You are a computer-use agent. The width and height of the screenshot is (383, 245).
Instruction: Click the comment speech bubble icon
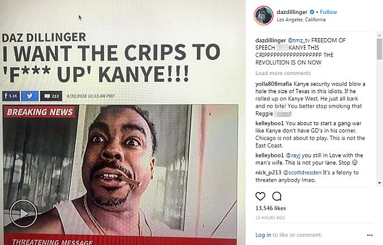coord(277,196)
